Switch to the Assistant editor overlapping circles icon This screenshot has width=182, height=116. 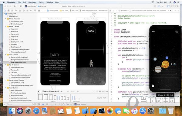coord(159,6)
